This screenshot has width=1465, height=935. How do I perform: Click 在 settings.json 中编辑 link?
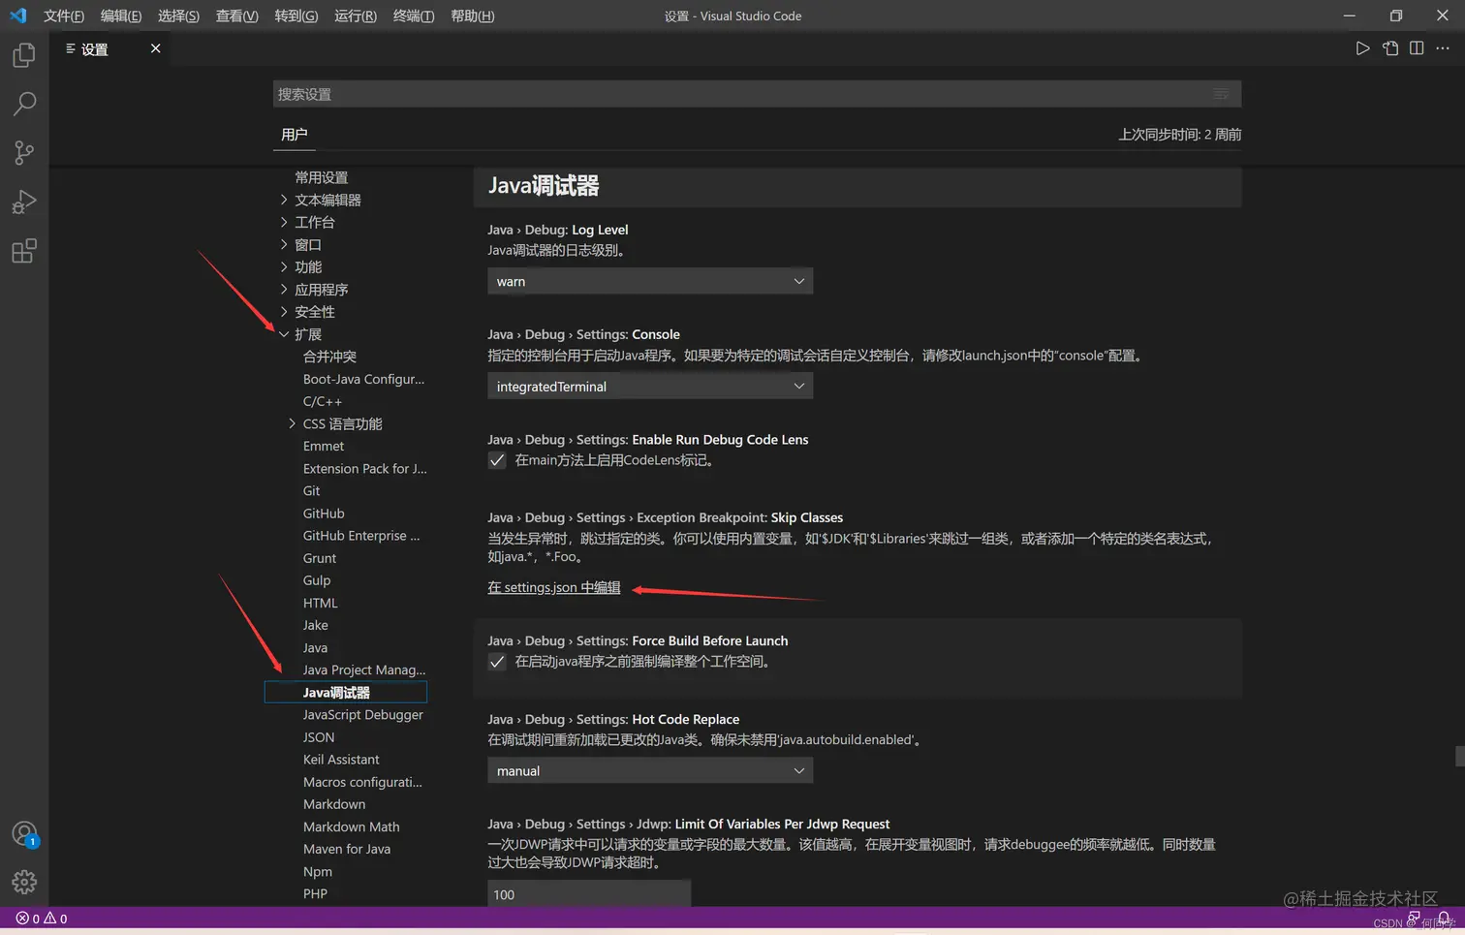553,587
